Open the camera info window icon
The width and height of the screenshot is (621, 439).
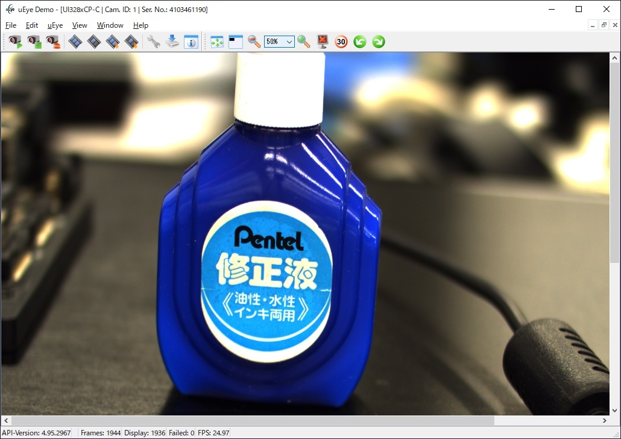pyautogui.click(x=191, y=42)
